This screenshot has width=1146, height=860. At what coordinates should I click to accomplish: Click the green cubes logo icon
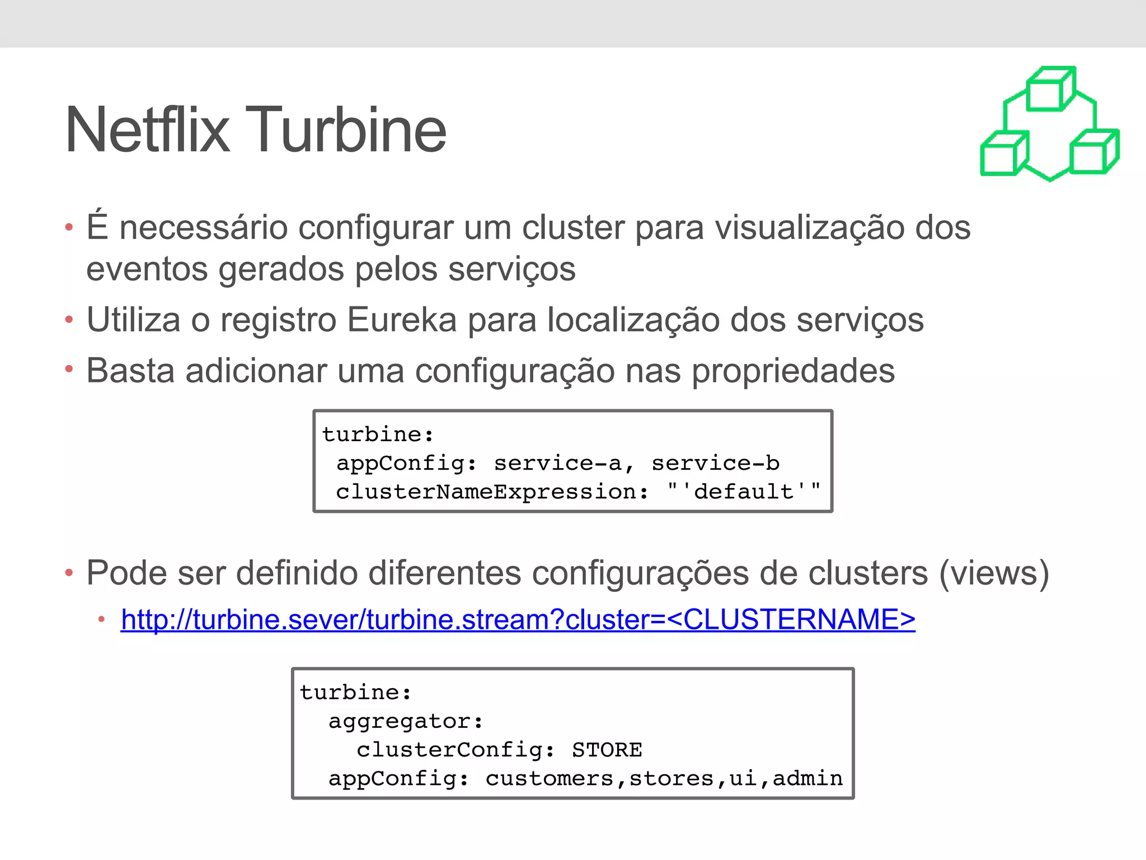click(1050, 124)
